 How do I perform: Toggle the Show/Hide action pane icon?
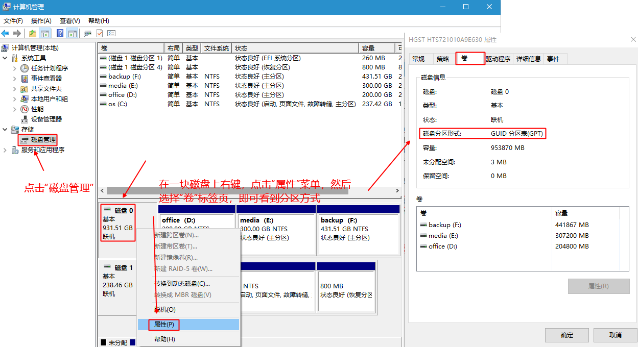click(73, 33)
